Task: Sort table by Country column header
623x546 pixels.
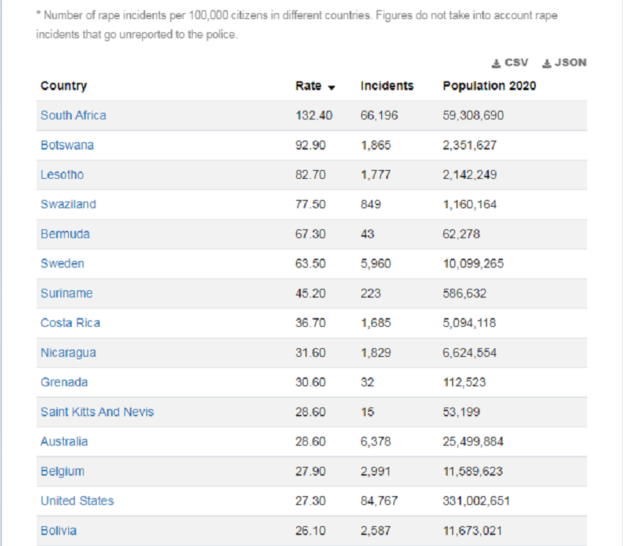Action: (64, 86)
